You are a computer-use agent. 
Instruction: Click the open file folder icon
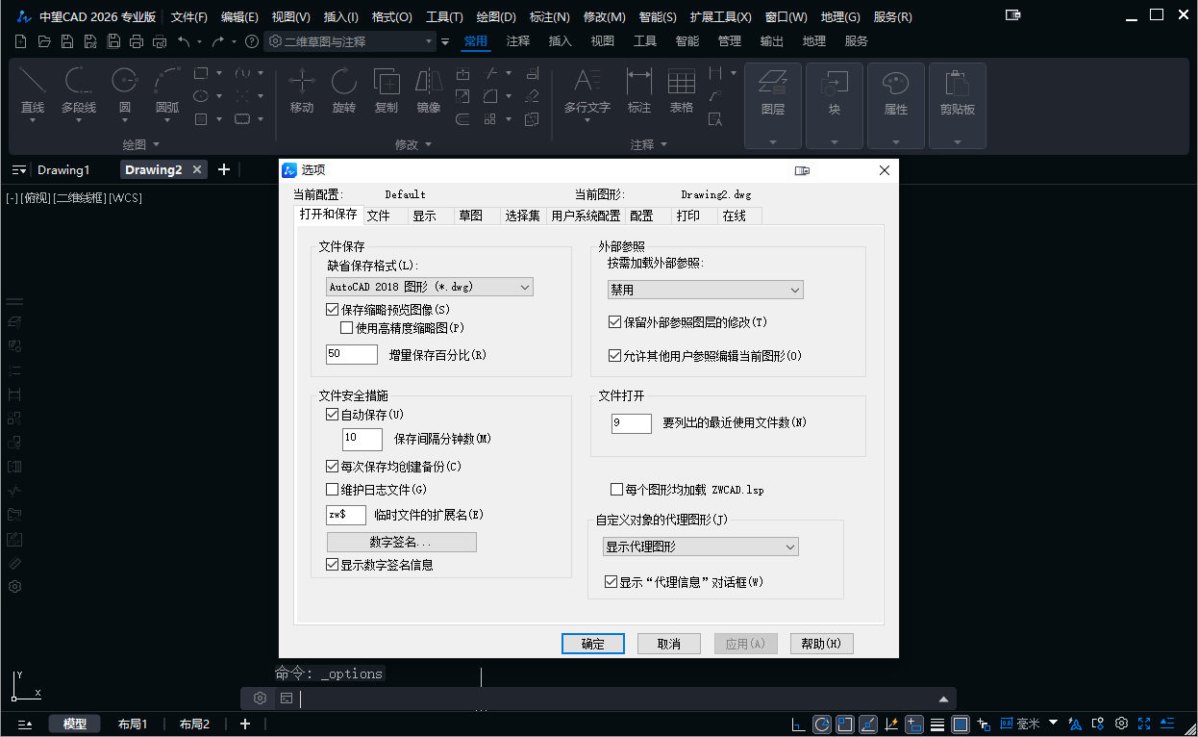pyautogui.click(x=44, y=41)
